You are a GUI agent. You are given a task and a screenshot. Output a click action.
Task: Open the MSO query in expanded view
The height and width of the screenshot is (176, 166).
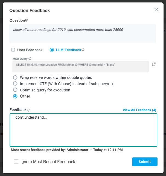(x=154, y=64)
